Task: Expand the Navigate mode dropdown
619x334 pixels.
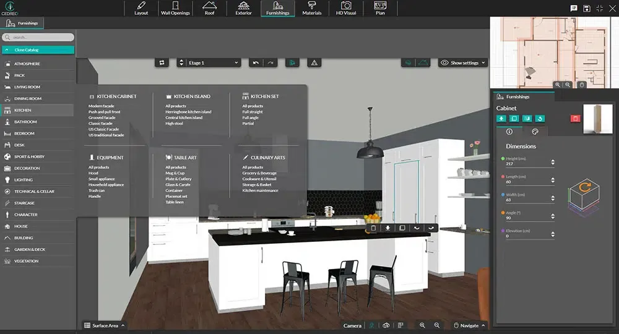Action: (x=468, y=325)
